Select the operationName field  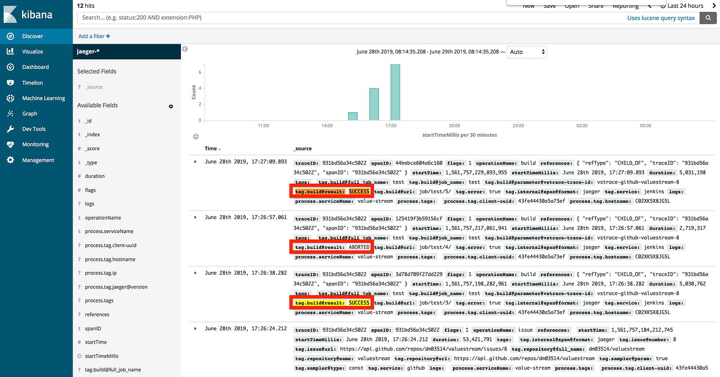click(x=103, y=218)
